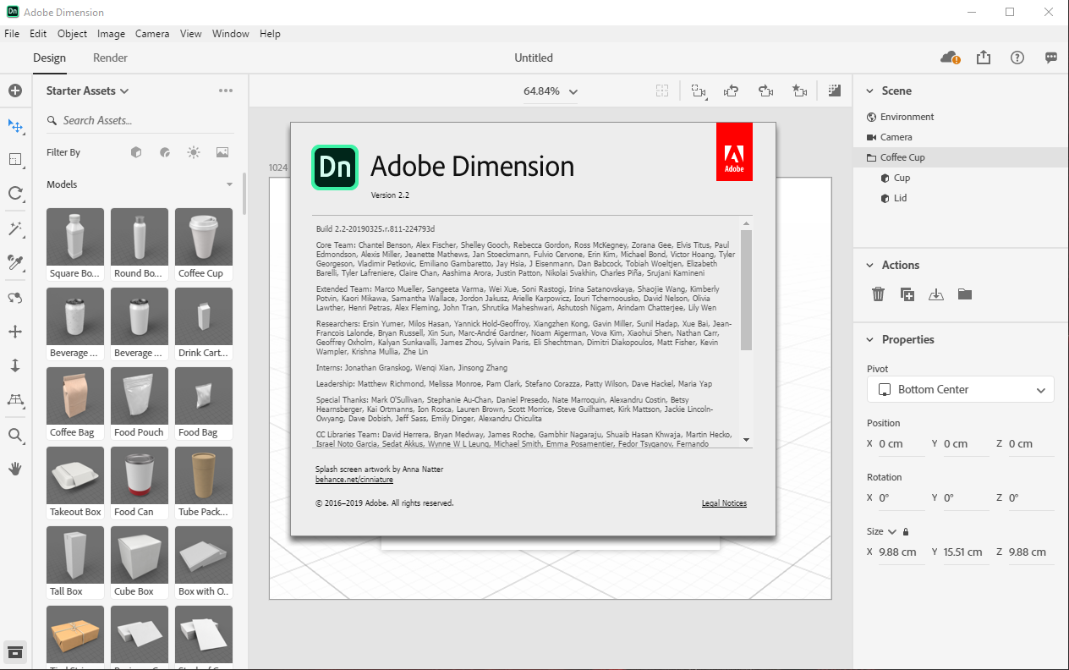This screenshot has width=1069, height=670.
Task: Select the Hand tool
Action: (x=14, y=469)
